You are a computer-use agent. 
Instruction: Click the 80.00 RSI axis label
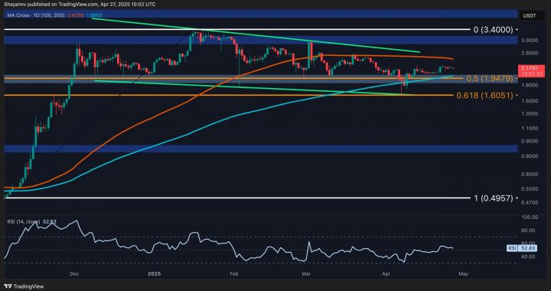pyautogui.click(x=527, y=231)
